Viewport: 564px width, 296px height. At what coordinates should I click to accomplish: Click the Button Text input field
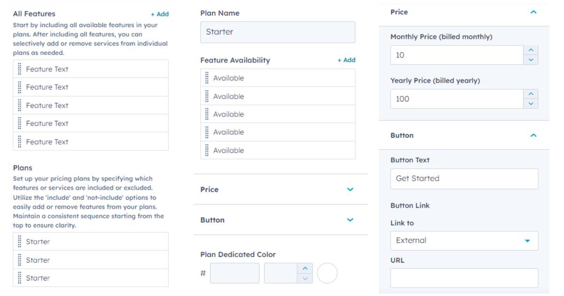[x=464, y=179]
